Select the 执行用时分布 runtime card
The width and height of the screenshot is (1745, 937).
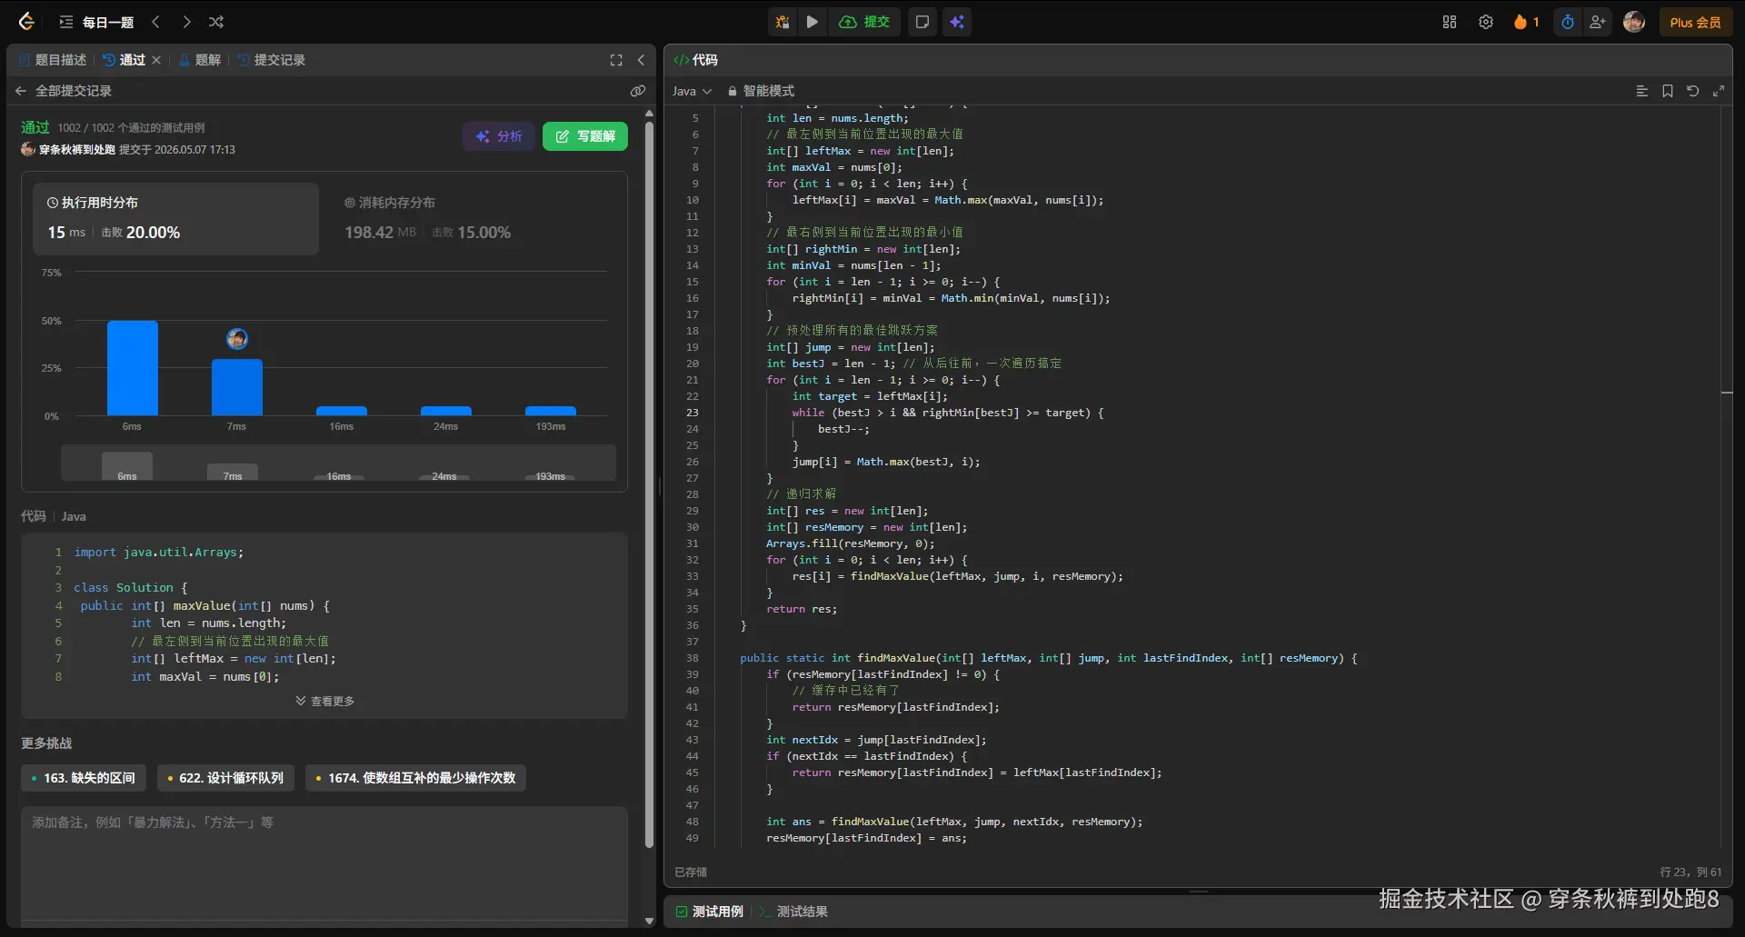click(x=176, y=219)
